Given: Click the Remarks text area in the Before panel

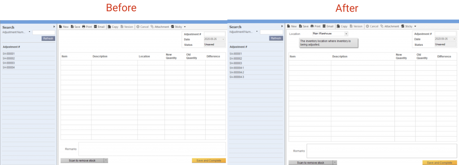Looking at the screenshot, I should coord(152,149).
